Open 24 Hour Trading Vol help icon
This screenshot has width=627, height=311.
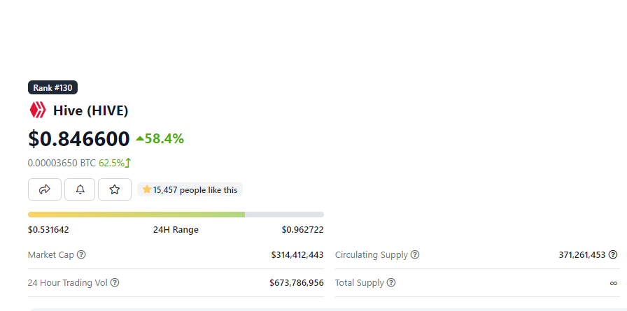pos(115,282)
